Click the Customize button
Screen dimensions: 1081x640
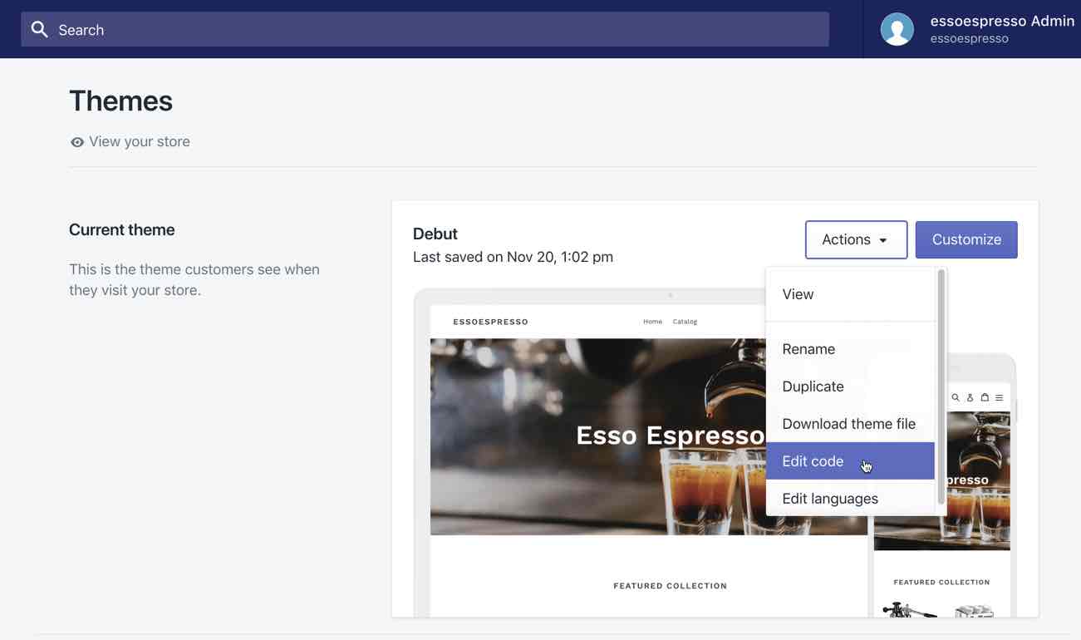click(x=966, y=239)
